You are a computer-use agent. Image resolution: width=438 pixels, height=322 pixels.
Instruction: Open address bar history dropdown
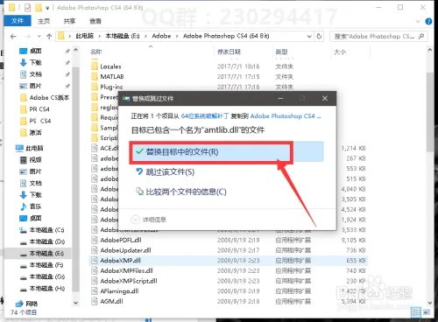pyautogui.click(x=309, y=36)
